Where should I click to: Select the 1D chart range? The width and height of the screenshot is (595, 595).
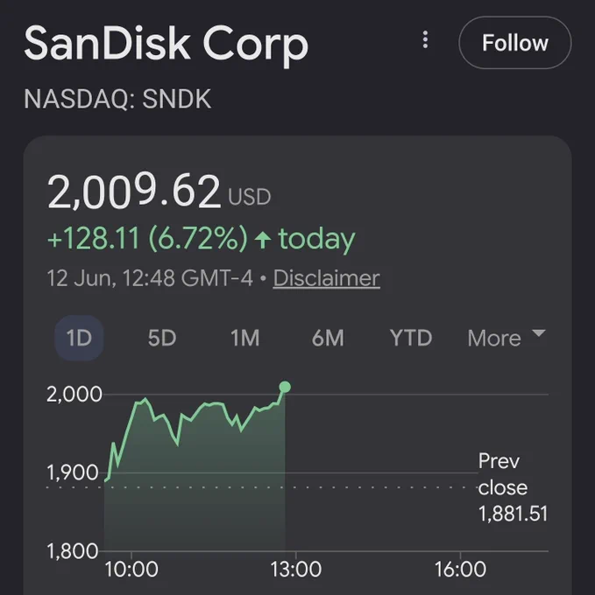(x=79, y=338)
